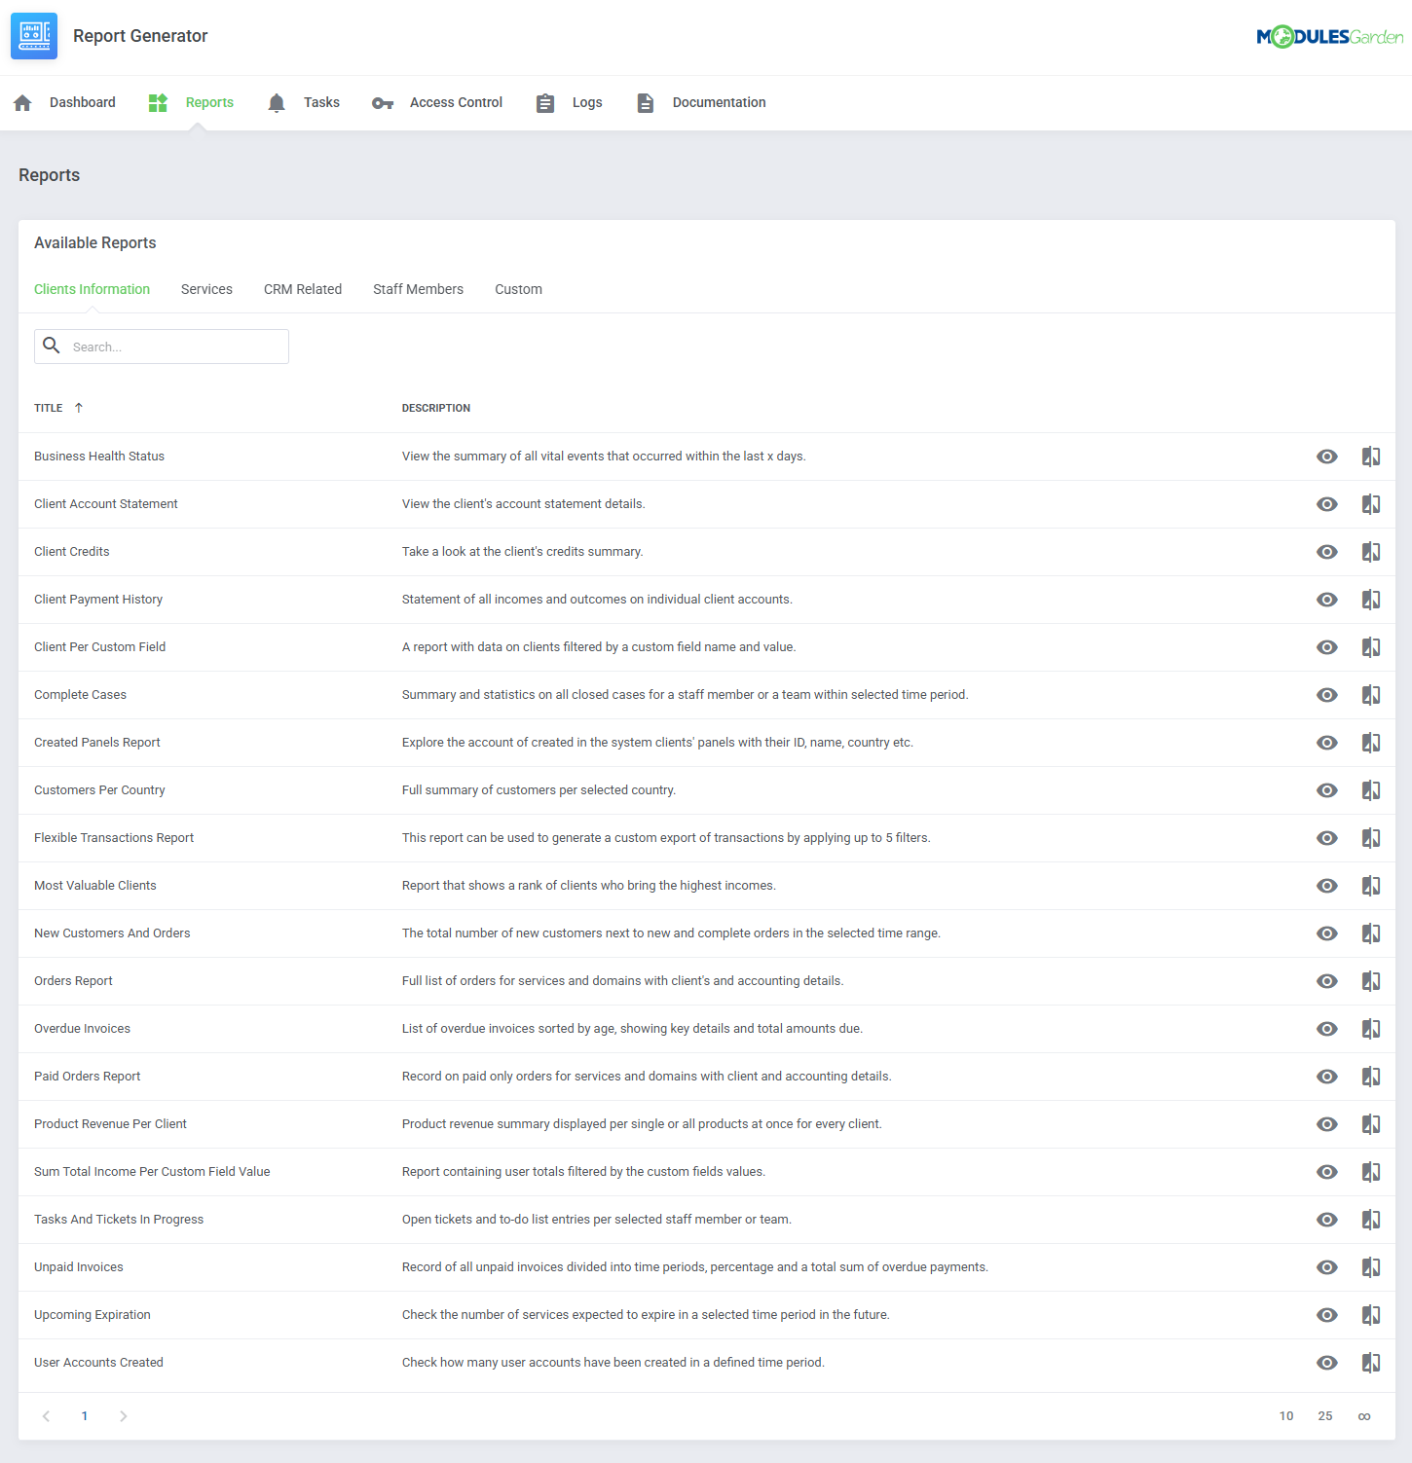
Task: Go to next page with right chevron
Action: coord(124,1415)
